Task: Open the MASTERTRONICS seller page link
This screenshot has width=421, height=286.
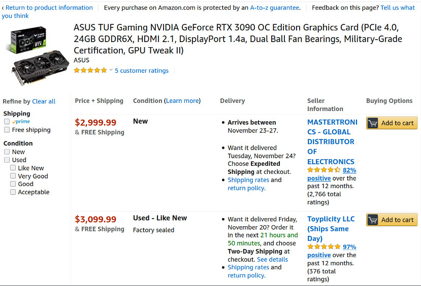Action: [332, 142]
